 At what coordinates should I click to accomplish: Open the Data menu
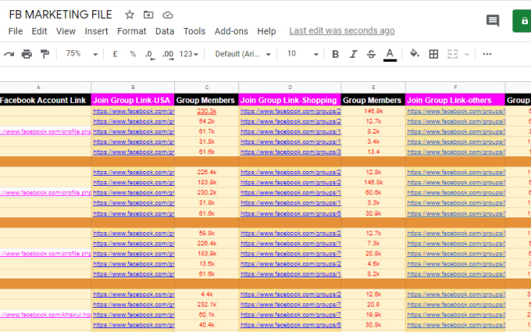[165, 31]
